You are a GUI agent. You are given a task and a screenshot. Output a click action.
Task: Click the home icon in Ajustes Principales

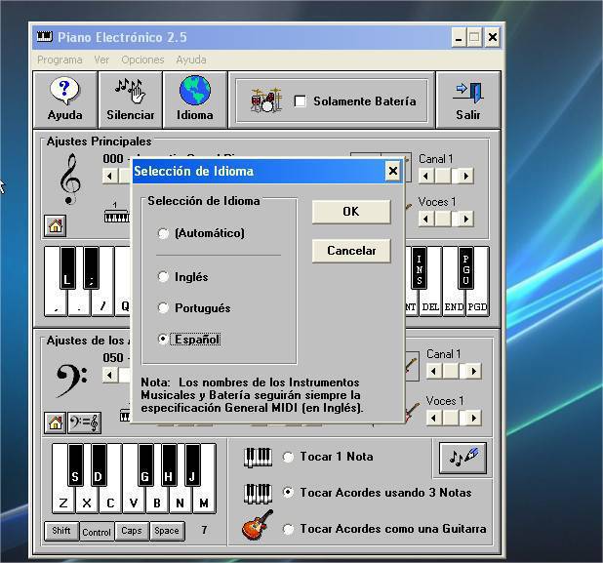pos(56,226)
